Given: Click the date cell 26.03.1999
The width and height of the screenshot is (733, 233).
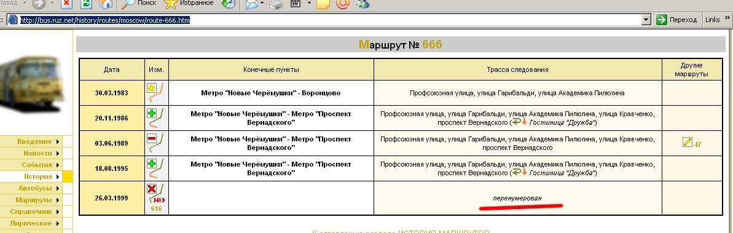Looking at the screenshot, I should (111, 199).
